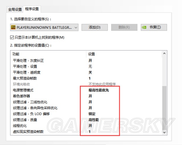Click the PUBG program icon in dropdown
182x145 pixels.
[x=13, y=27]
